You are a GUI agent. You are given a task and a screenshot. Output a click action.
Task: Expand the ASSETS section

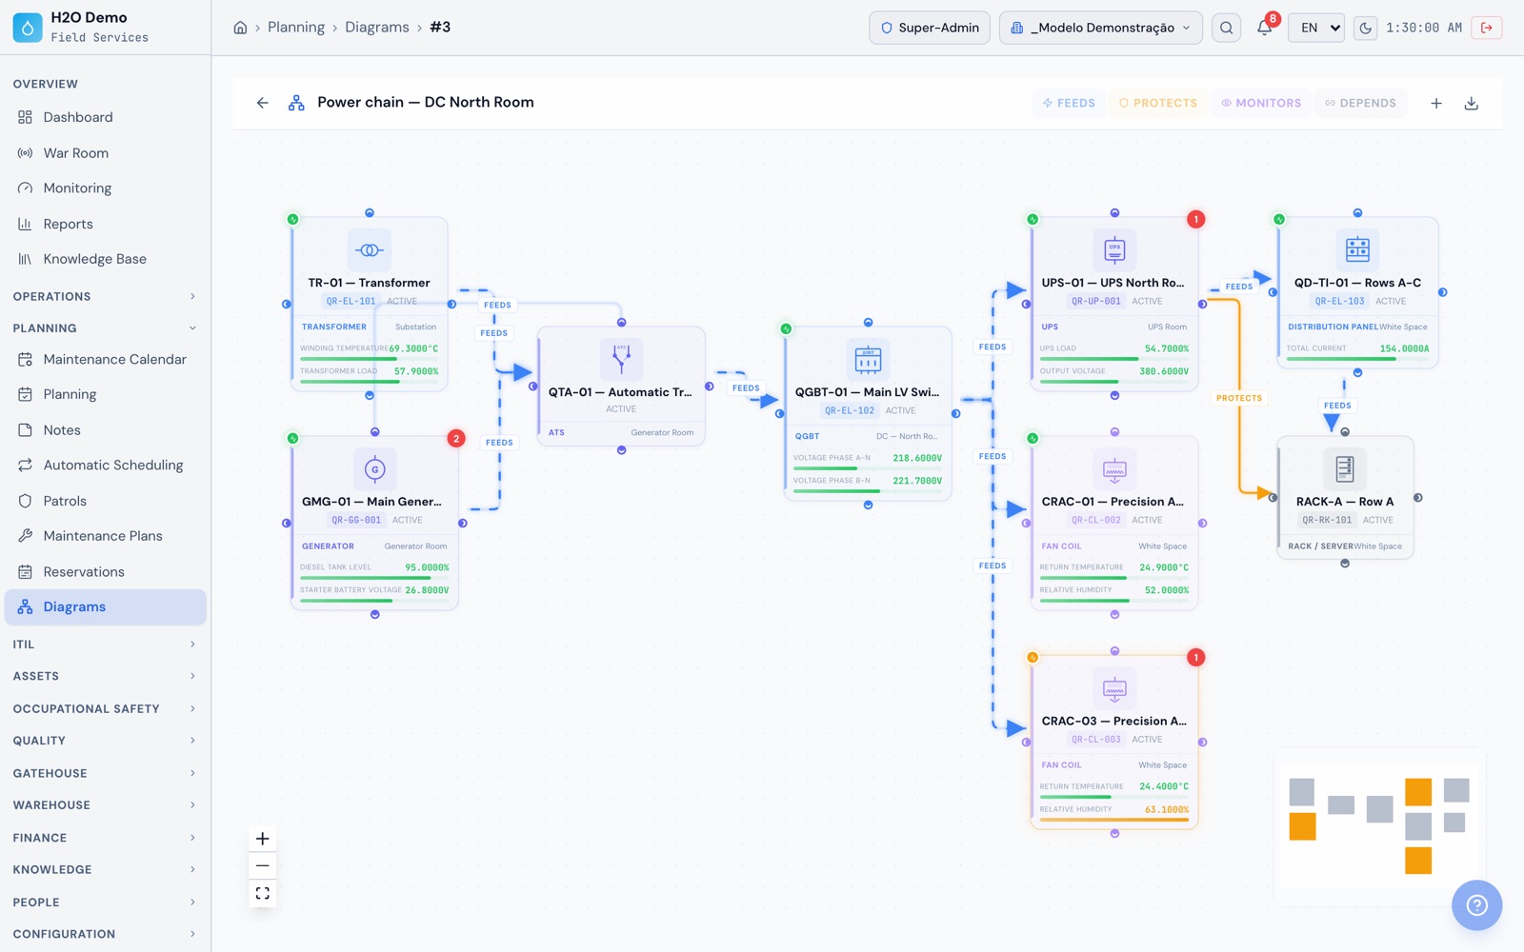click(x=105, y=676)
